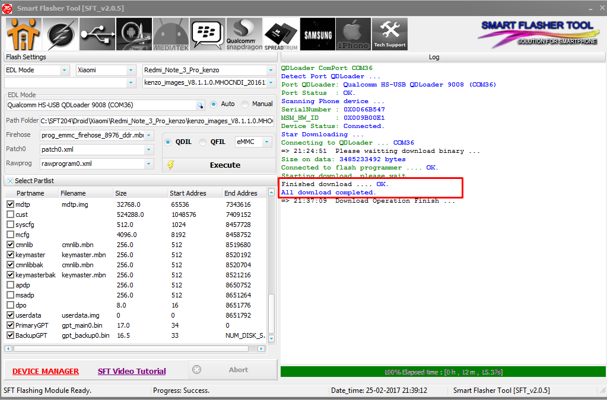Select the Qualcomm Snapdragon module
The width and height of the screenshot is (607, 400).
(x=244, y=34)
